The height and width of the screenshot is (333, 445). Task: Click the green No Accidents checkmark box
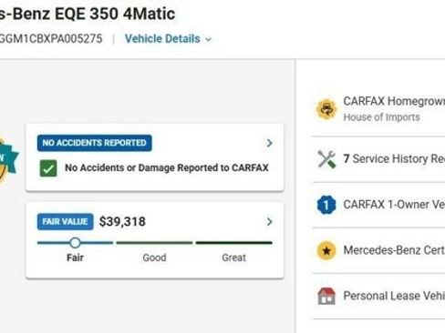(x=48, y=168)
